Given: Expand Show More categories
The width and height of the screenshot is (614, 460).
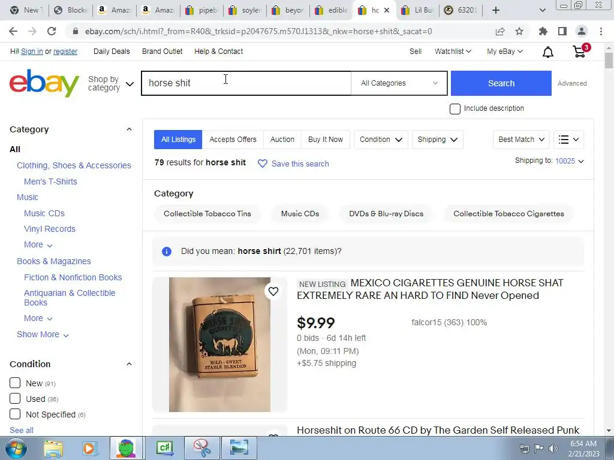Looking at the screenshot, I should 43,334.
